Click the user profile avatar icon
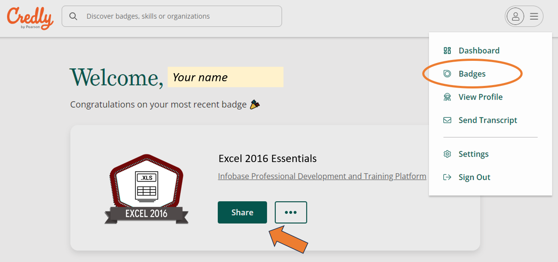This screenshot has height=262, width=558. point(515,17)
